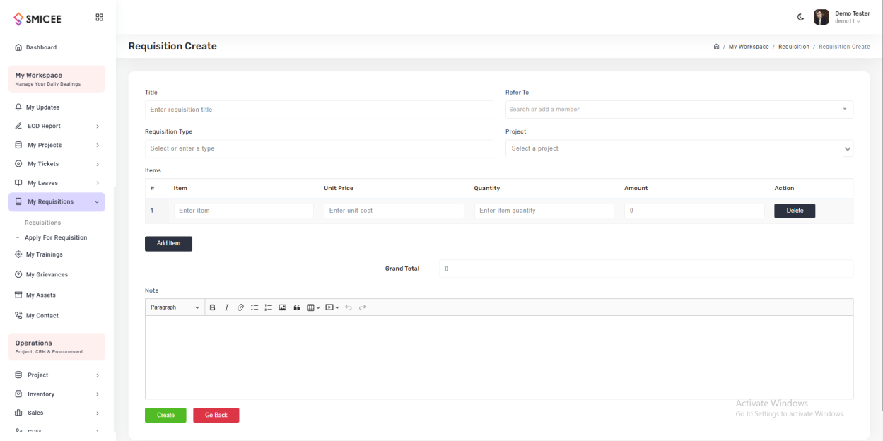Expand the EOD Report sidebar menu

click(x=57, y=126)
